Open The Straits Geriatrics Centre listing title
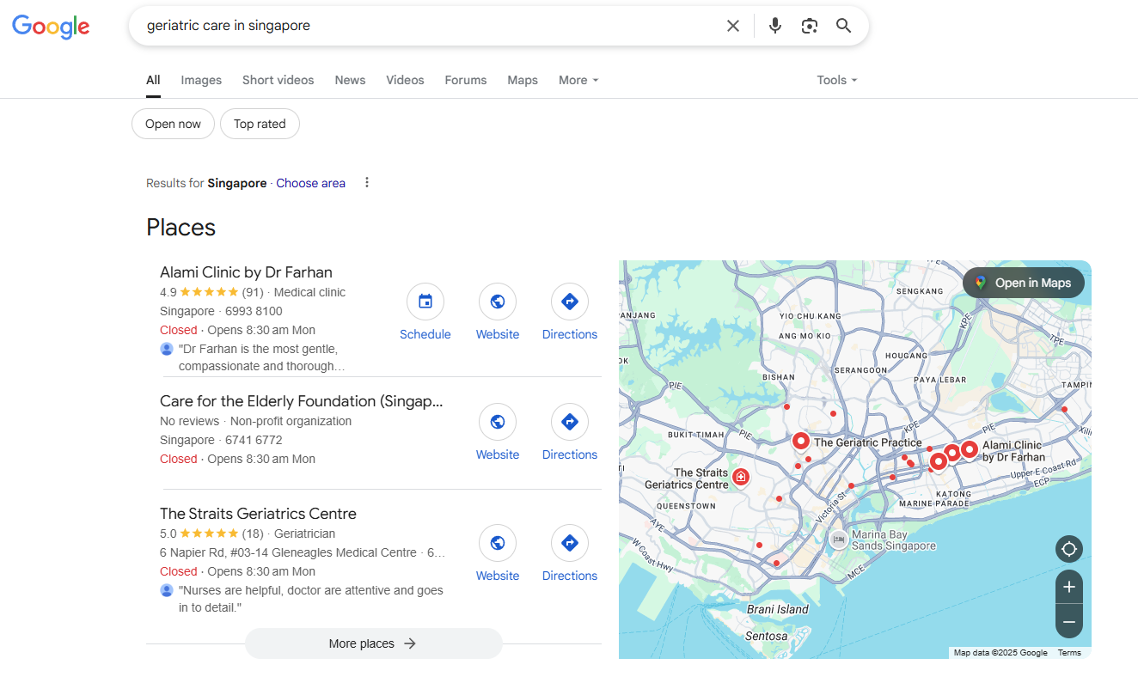The image size is (1138, 689). [x=258, y=514]
